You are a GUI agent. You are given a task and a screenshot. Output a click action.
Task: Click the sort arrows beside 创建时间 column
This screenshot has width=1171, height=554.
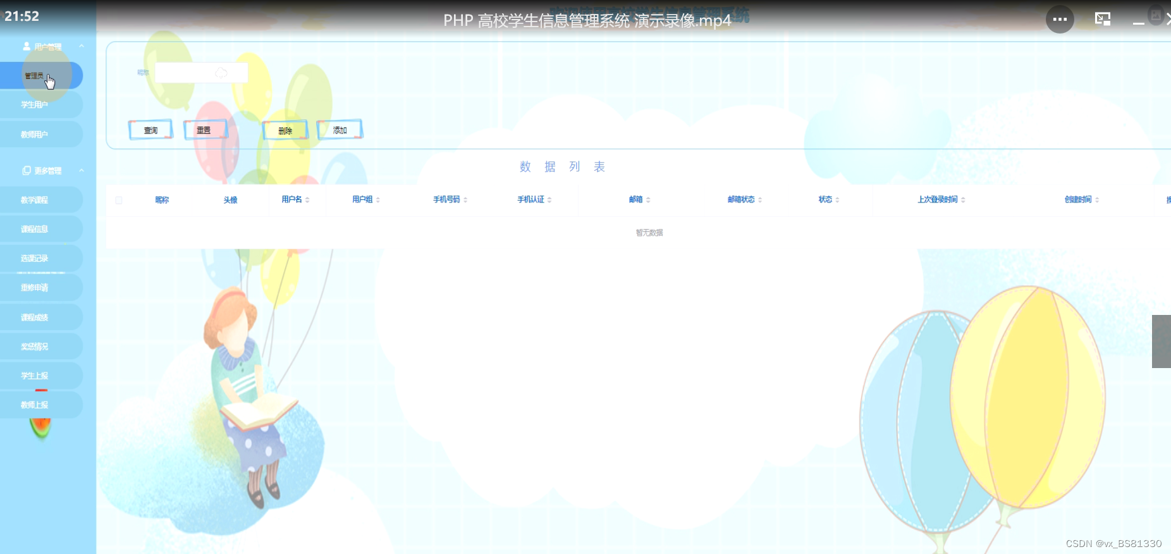click(1097, 200)
